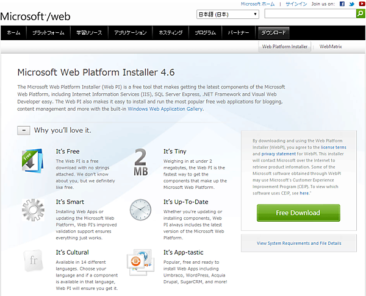Click the 2 MB It's Tiny icon
Image resolution: width=366 pixels, height=296 pixels.
point(140,162)
